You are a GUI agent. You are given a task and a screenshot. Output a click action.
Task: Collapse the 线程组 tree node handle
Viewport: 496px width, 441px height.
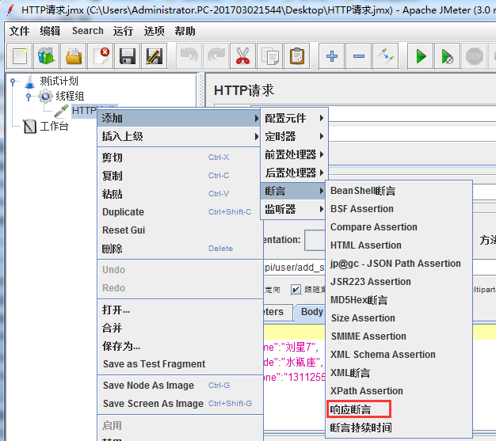click(29, 96)
